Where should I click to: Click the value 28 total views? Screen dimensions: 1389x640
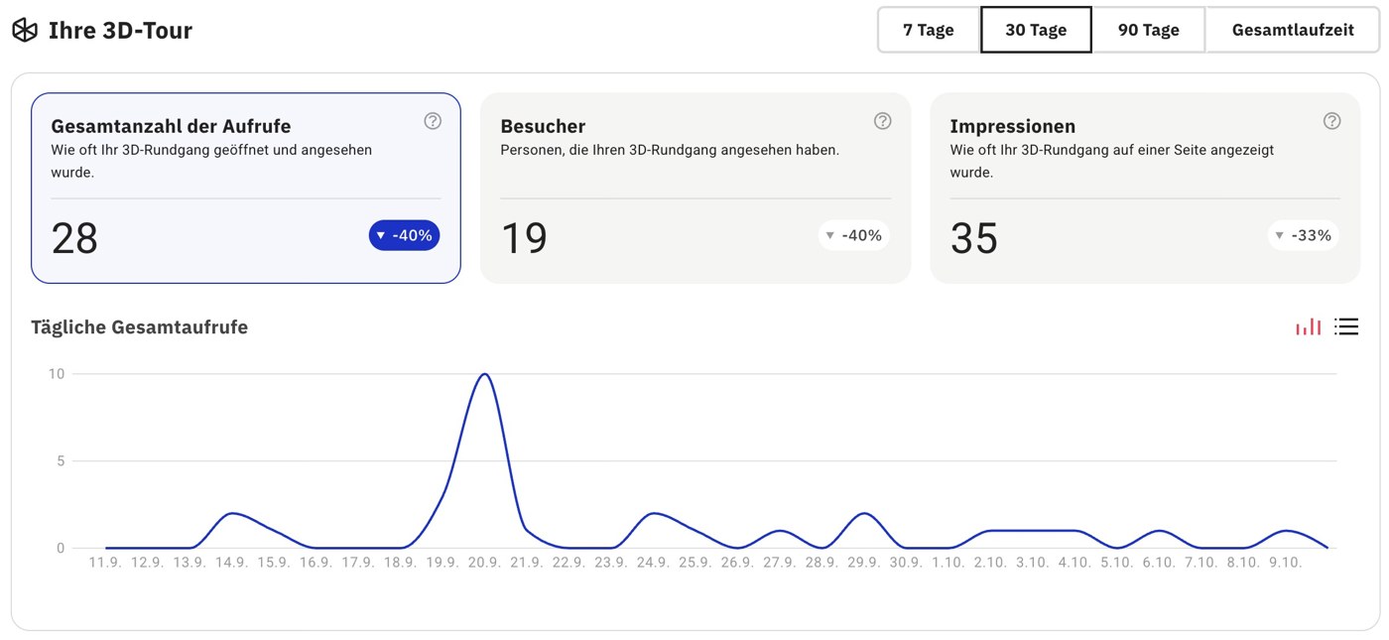(x=74, y=239)
